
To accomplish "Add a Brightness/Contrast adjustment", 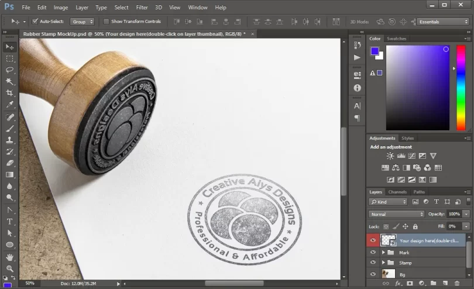I will click(x=390, y=156).
